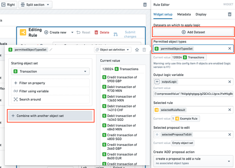Click the Add Dataset button
The height and width of the screenshot is (168, 235).
[x=193, y=32]
